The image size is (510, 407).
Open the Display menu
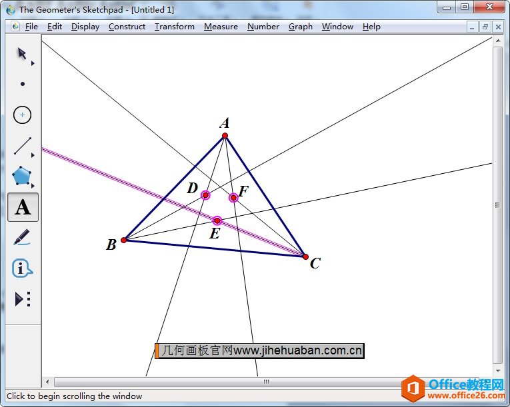(x=85, y=27)
